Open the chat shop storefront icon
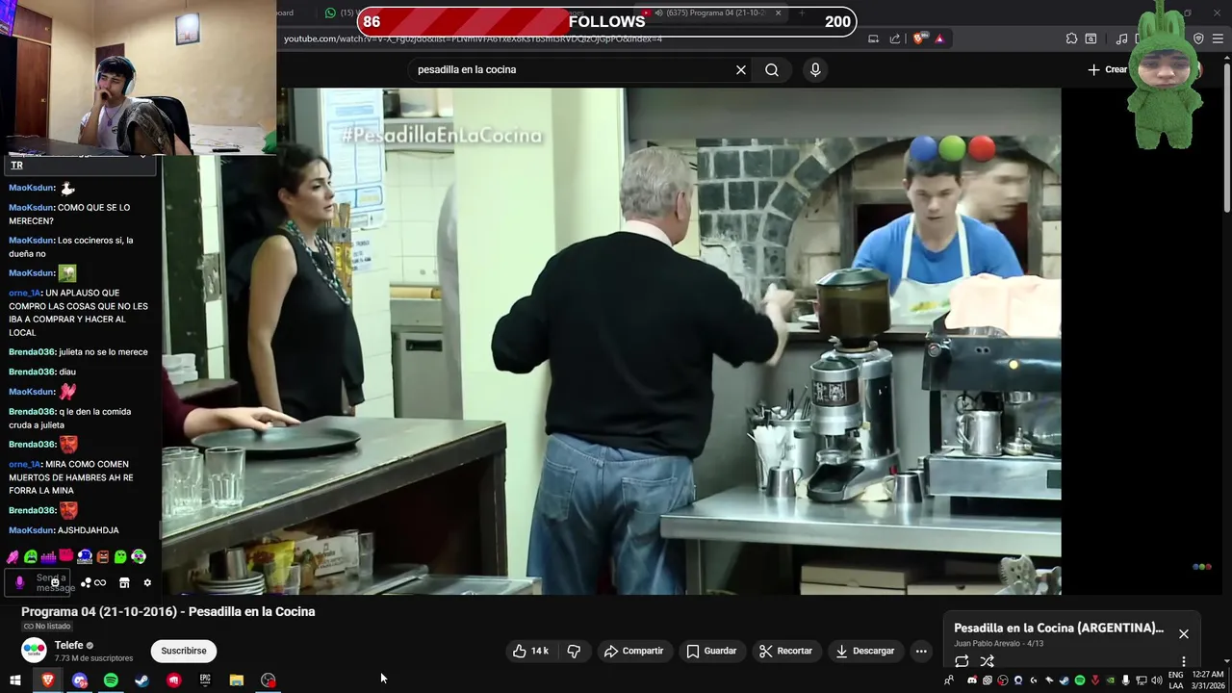 (x=124, y=582)
